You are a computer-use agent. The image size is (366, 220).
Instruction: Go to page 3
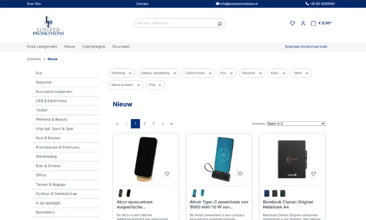154,124
